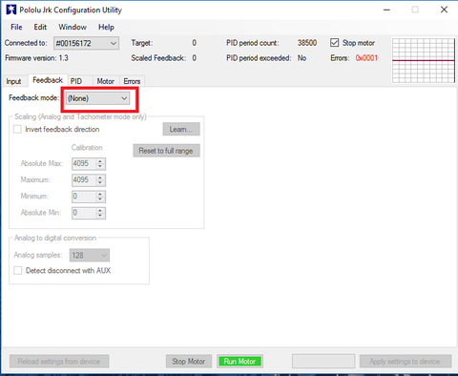
Task: Click the Pololu app icon in title bar
Action: tap(11, 10)
